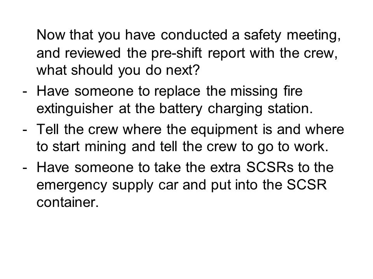Viewport: 373px width, 279px height.
Task: Click the word 'pre-shift' in the question
Action: coord(176,53)
